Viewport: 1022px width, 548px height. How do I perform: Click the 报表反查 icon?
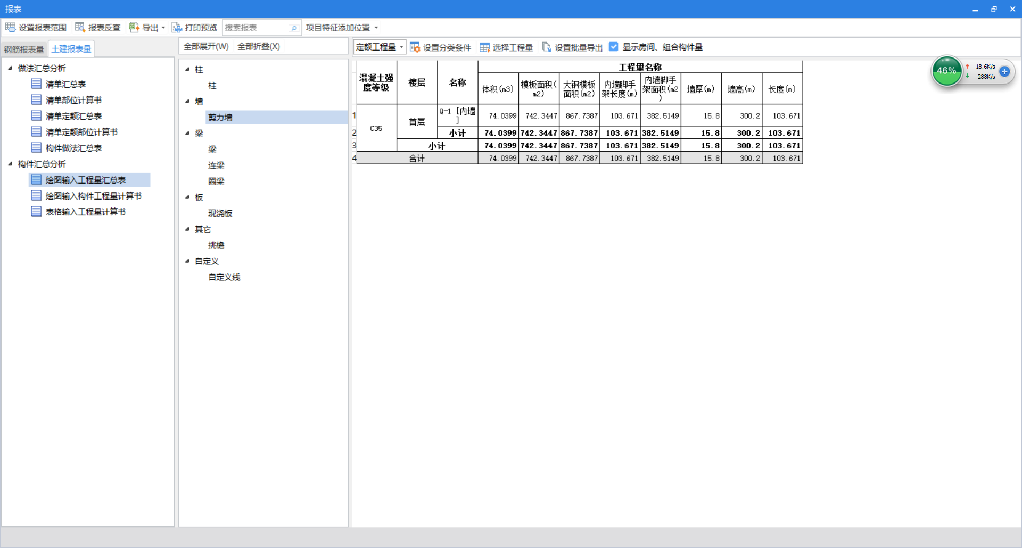[x=80, y=27]
